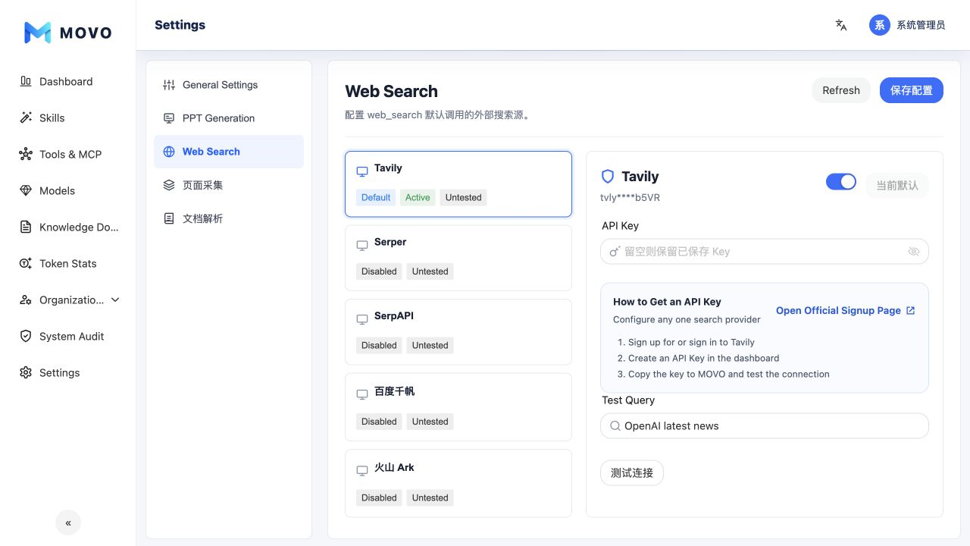Click the PPT Generation presentation icon

click(x=169, y=118)
